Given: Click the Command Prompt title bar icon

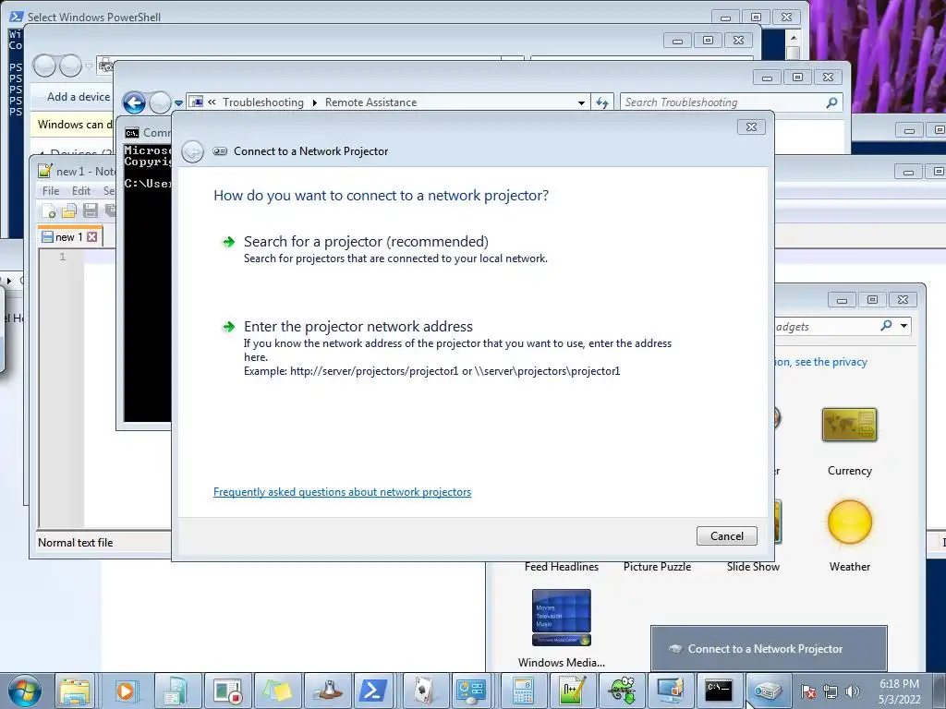Looking at the screenshot, I should coord(131,133).
